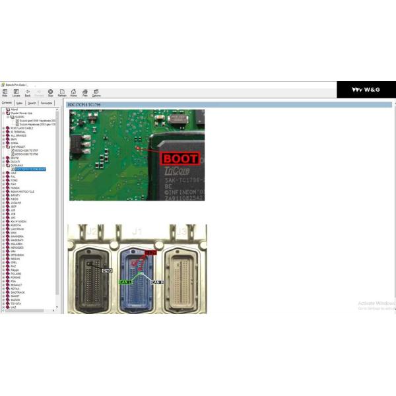Screen dimensions: 396x396
Task: Select the KIA HYUNDAI tree item
Action: coord(18,222)
